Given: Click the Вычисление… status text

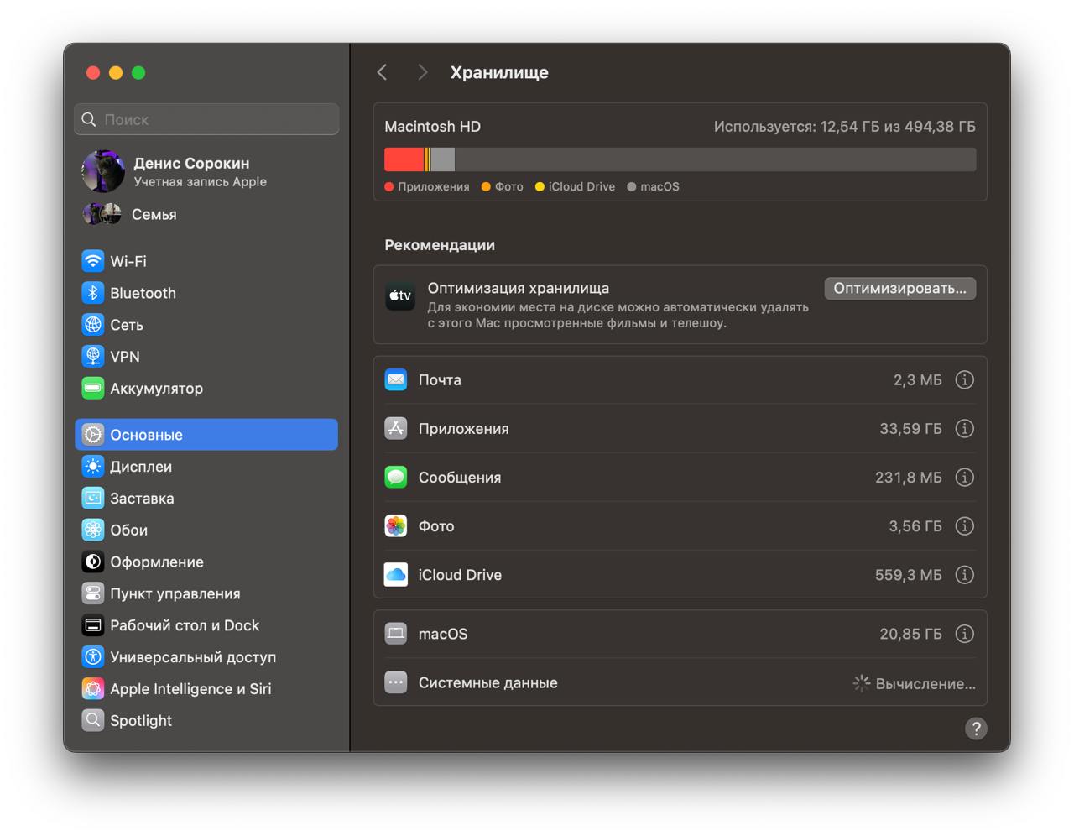Looking at the screenshot, I should [925, 684].
